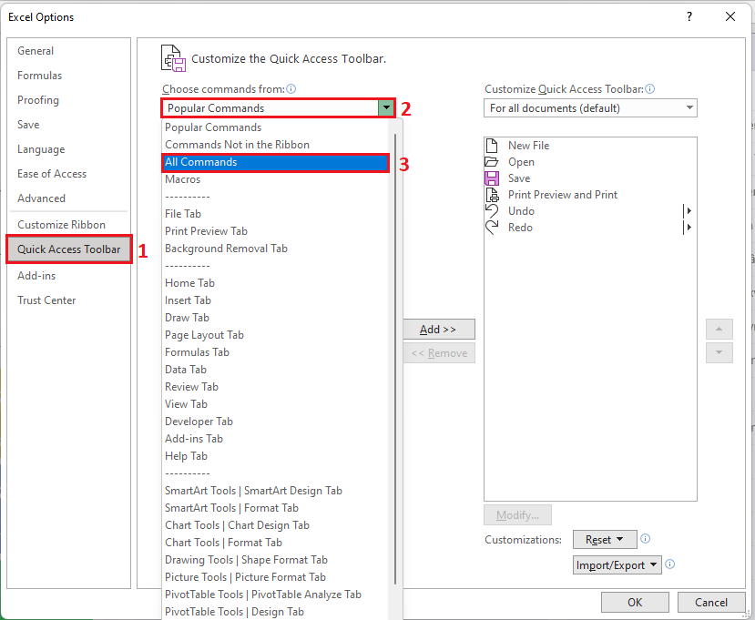Click the Open folder icon
Viewport: 755px width, 620px height.
pyautogui.click(x=492, y=162)
